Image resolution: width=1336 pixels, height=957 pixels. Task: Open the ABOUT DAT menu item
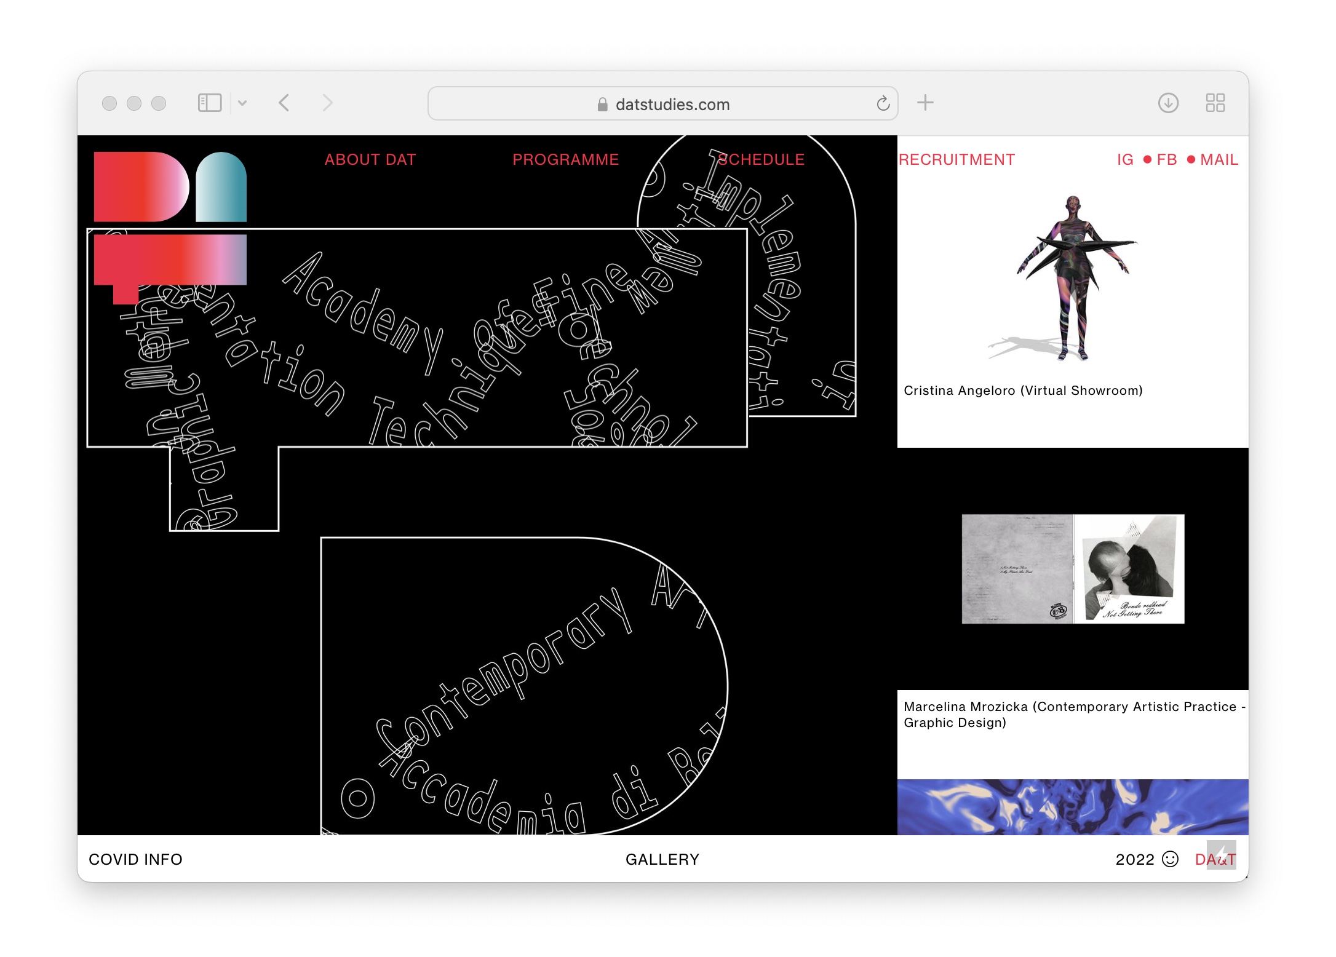click(370, 159)
